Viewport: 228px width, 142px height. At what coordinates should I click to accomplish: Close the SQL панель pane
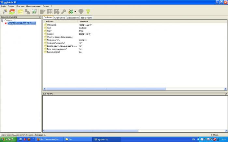[226, 94]
